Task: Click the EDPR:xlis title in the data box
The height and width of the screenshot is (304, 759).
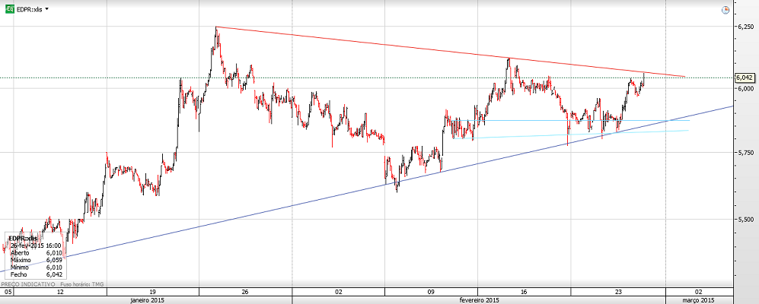Action: [23, 239]
